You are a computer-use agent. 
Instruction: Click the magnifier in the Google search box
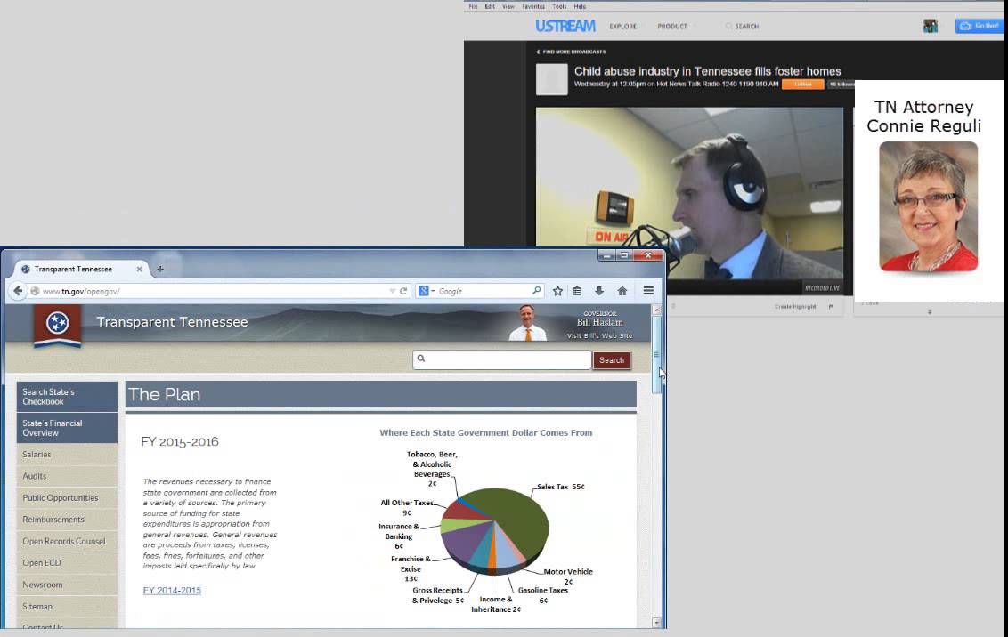(537, 291)
